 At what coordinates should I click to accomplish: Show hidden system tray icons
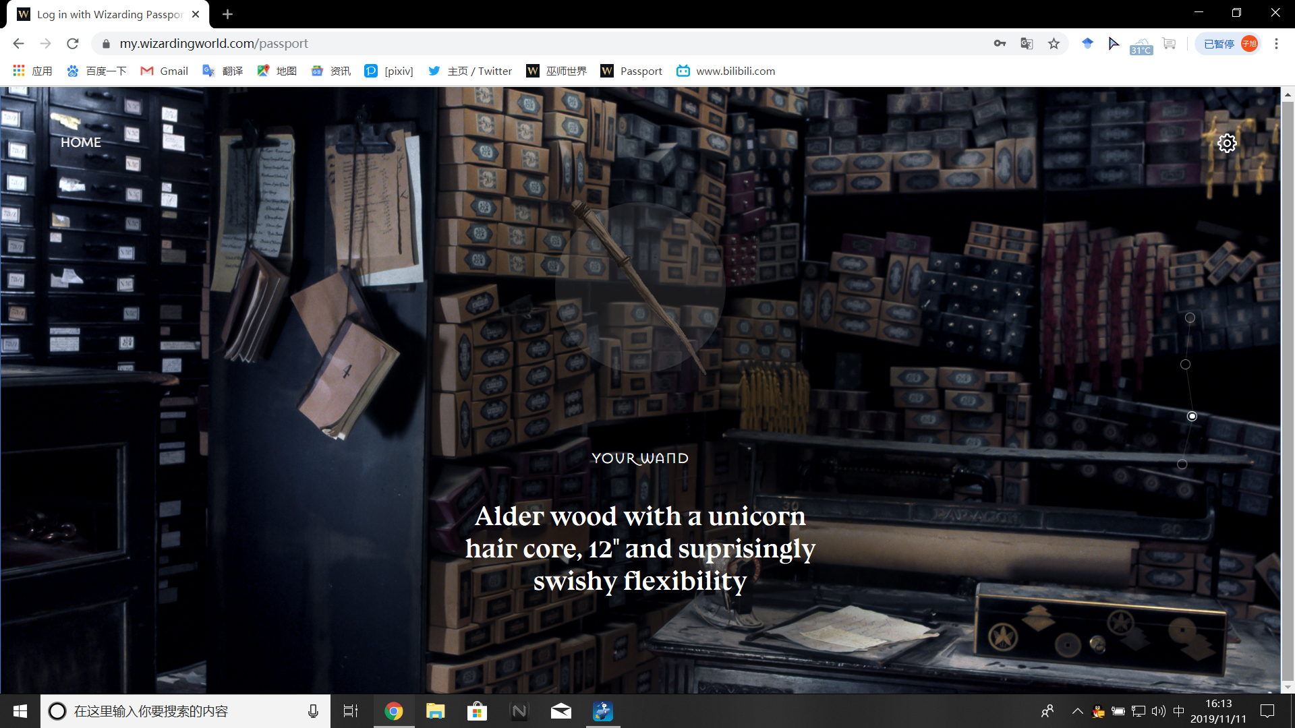(1077, 711)
